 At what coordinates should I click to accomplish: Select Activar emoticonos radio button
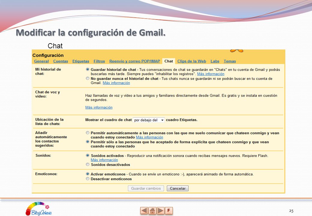click(x=88, y=174)
